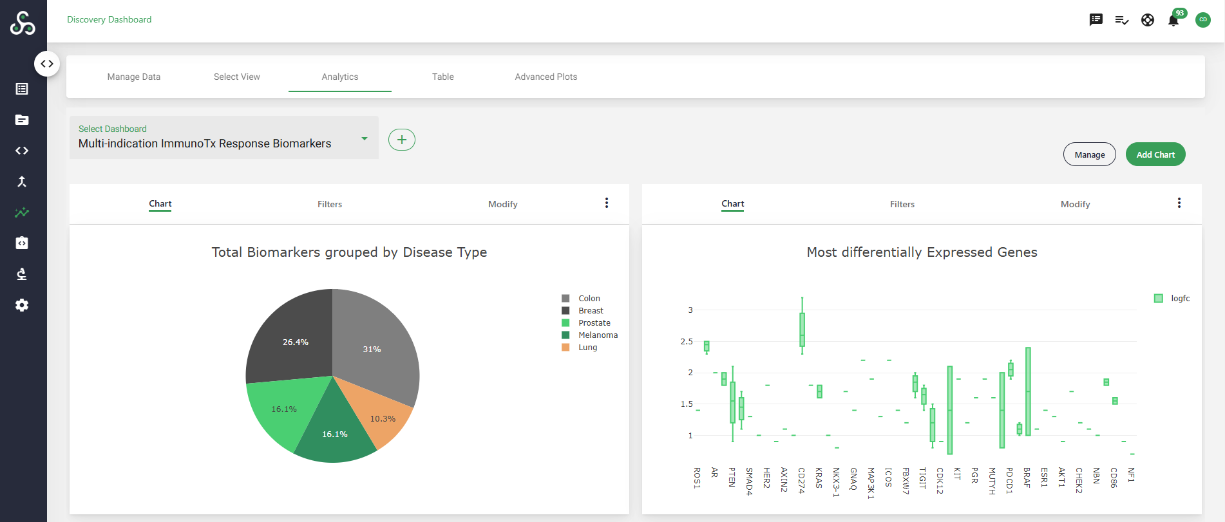Click the 'logfc' legend label
The width and height of the screenshot is (1225, 522).
pos(1181,299)
